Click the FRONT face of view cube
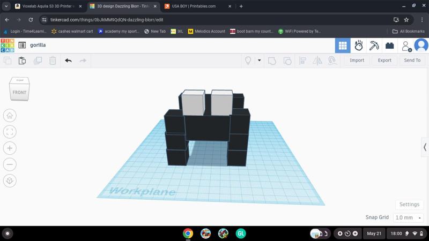This screenshot has width=429, height=241. point(19,92)
